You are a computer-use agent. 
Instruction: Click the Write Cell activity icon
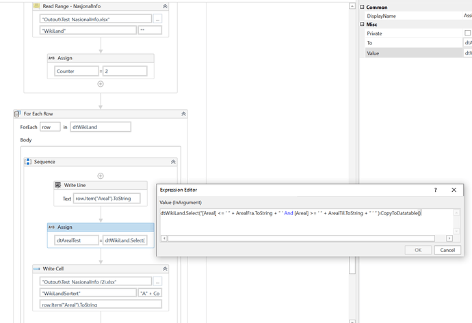tap(37, 268)
